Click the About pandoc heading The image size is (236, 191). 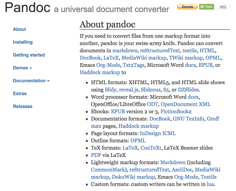(x=107, y=24)
